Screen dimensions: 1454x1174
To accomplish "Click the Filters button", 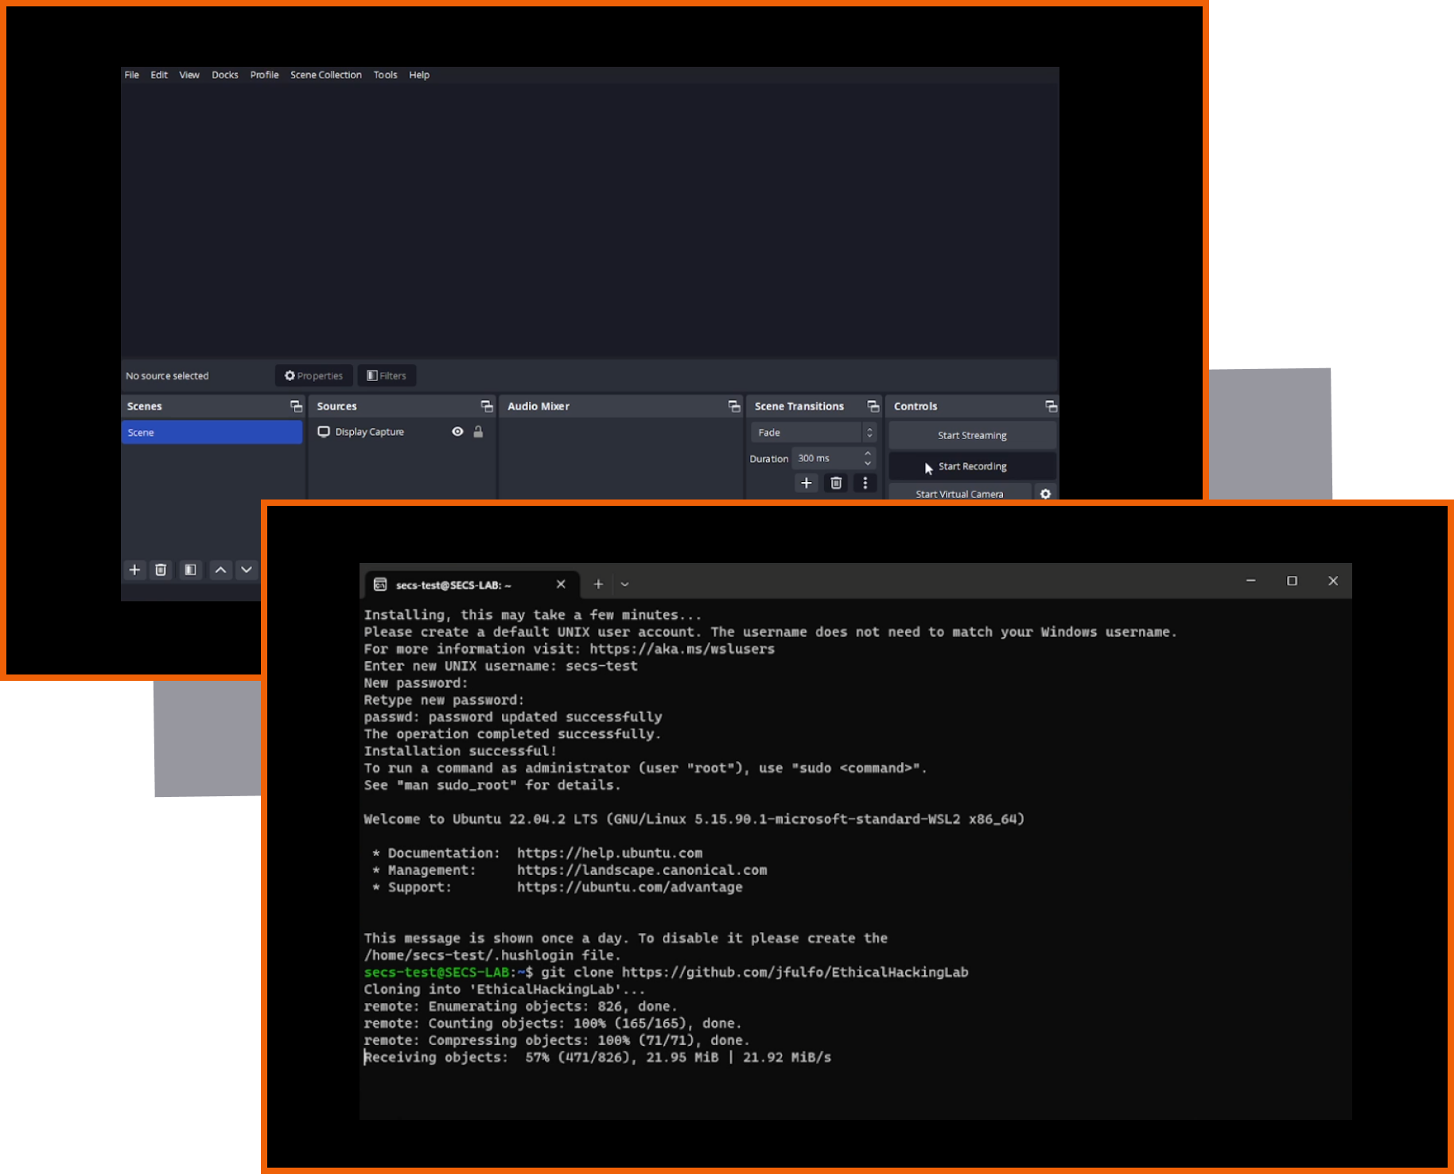I will (387, 375).
